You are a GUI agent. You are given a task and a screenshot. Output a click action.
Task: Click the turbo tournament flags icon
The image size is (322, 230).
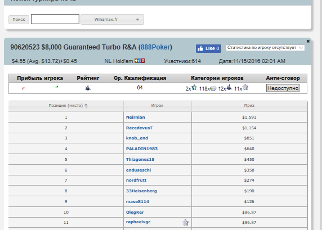(x=140, y=61)
